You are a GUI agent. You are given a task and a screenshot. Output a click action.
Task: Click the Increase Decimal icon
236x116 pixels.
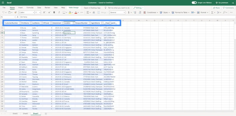coord(135,12)
